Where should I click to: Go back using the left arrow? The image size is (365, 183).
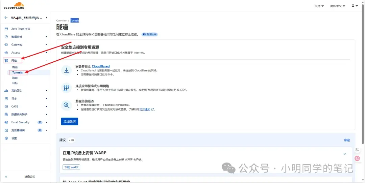coord(6,18)
